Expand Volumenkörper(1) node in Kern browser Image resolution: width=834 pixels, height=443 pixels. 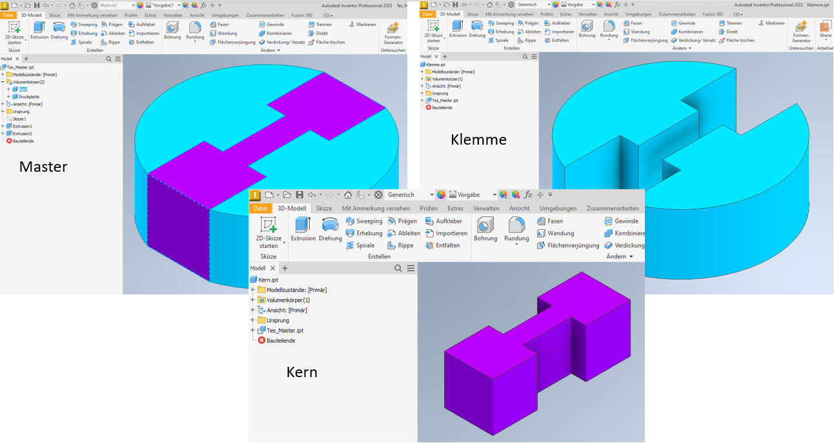point(252,300)
